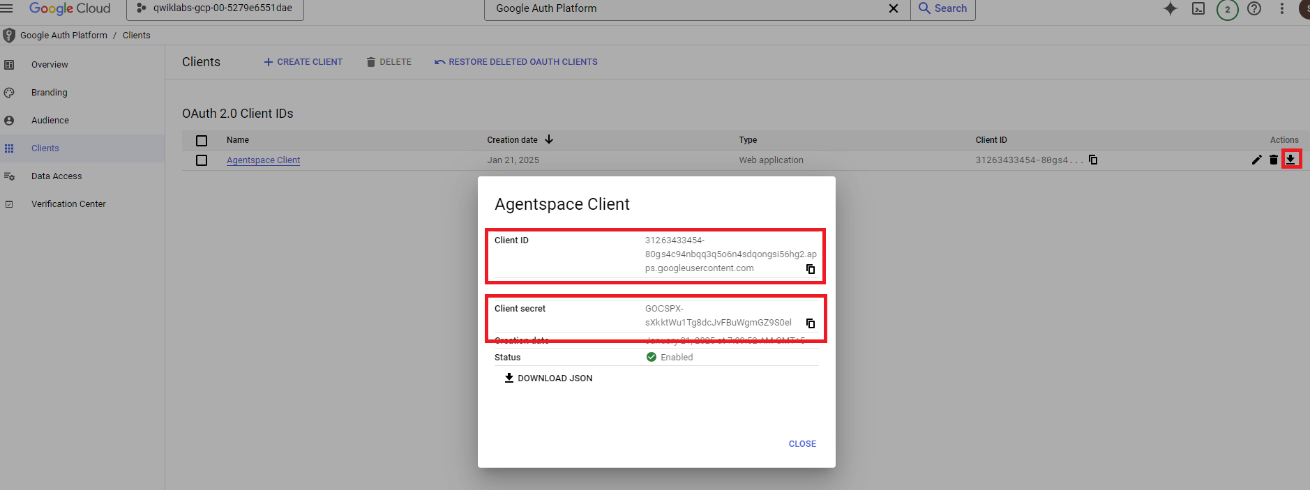1310x490 pixels.
Task: Activate Cloud Shell terminal icon
Action: click(x=1198, y=8)
